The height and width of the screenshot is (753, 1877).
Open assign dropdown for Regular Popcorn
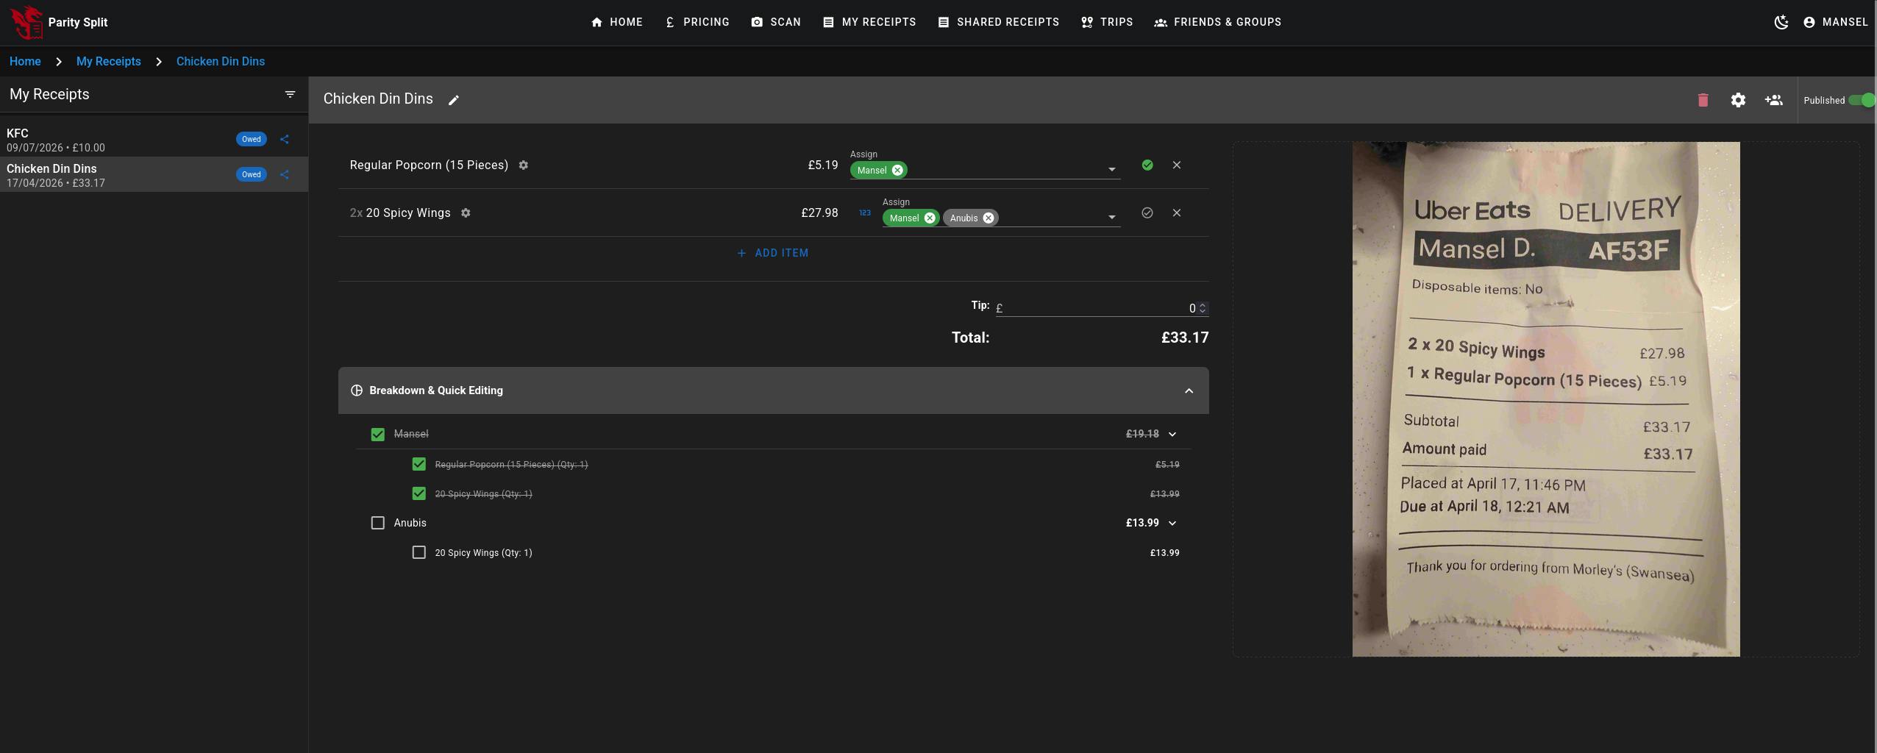(x=1111, y=170)
